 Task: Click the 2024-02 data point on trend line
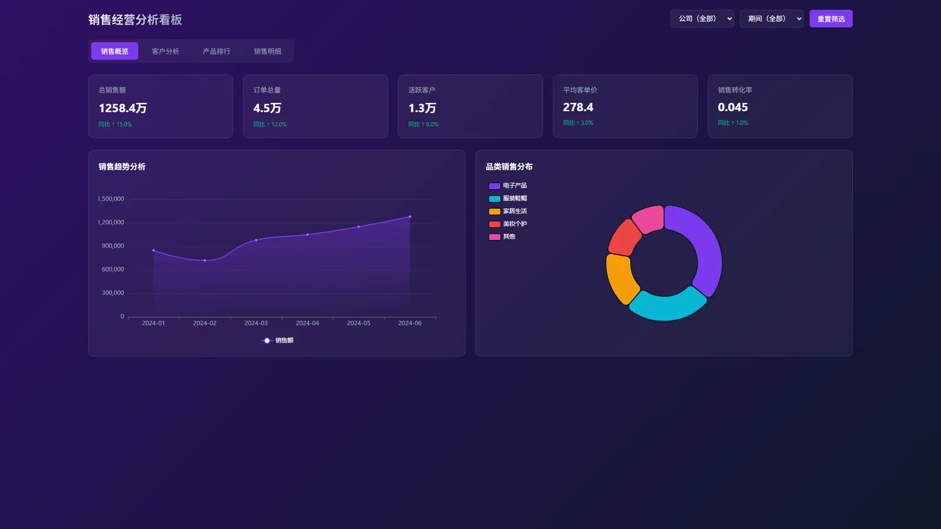[205, 260]
